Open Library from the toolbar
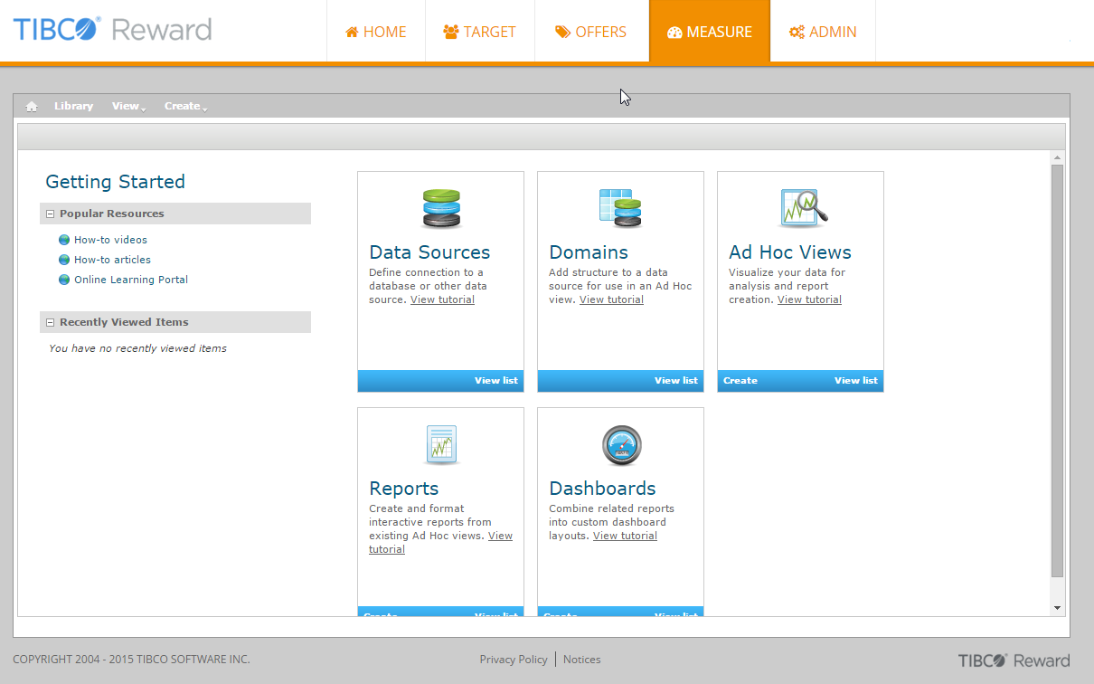 coord(73,107)
